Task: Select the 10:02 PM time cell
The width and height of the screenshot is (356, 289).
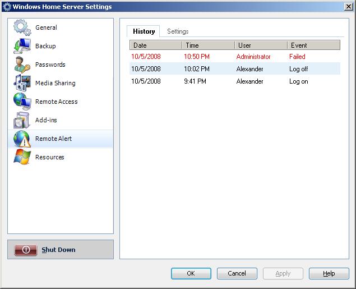Action: click(x=197, y=69)
